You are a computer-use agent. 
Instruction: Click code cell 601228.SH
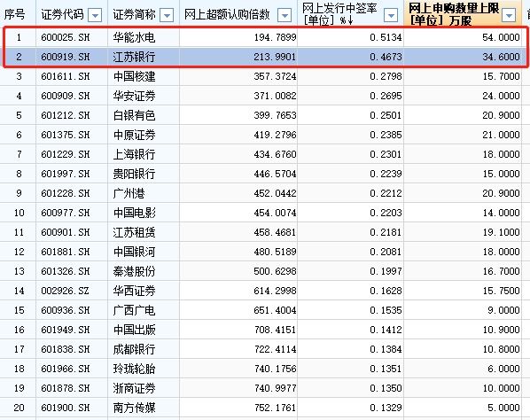[x=66, y=193]
